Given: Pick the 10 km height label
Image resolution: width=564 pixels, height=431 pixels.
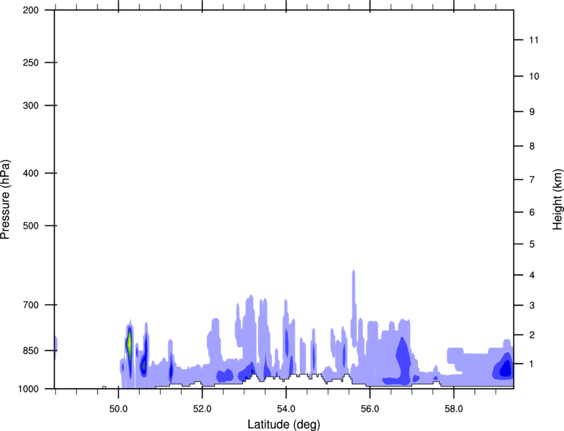Looking at the screenshot, I should (534, 76).
